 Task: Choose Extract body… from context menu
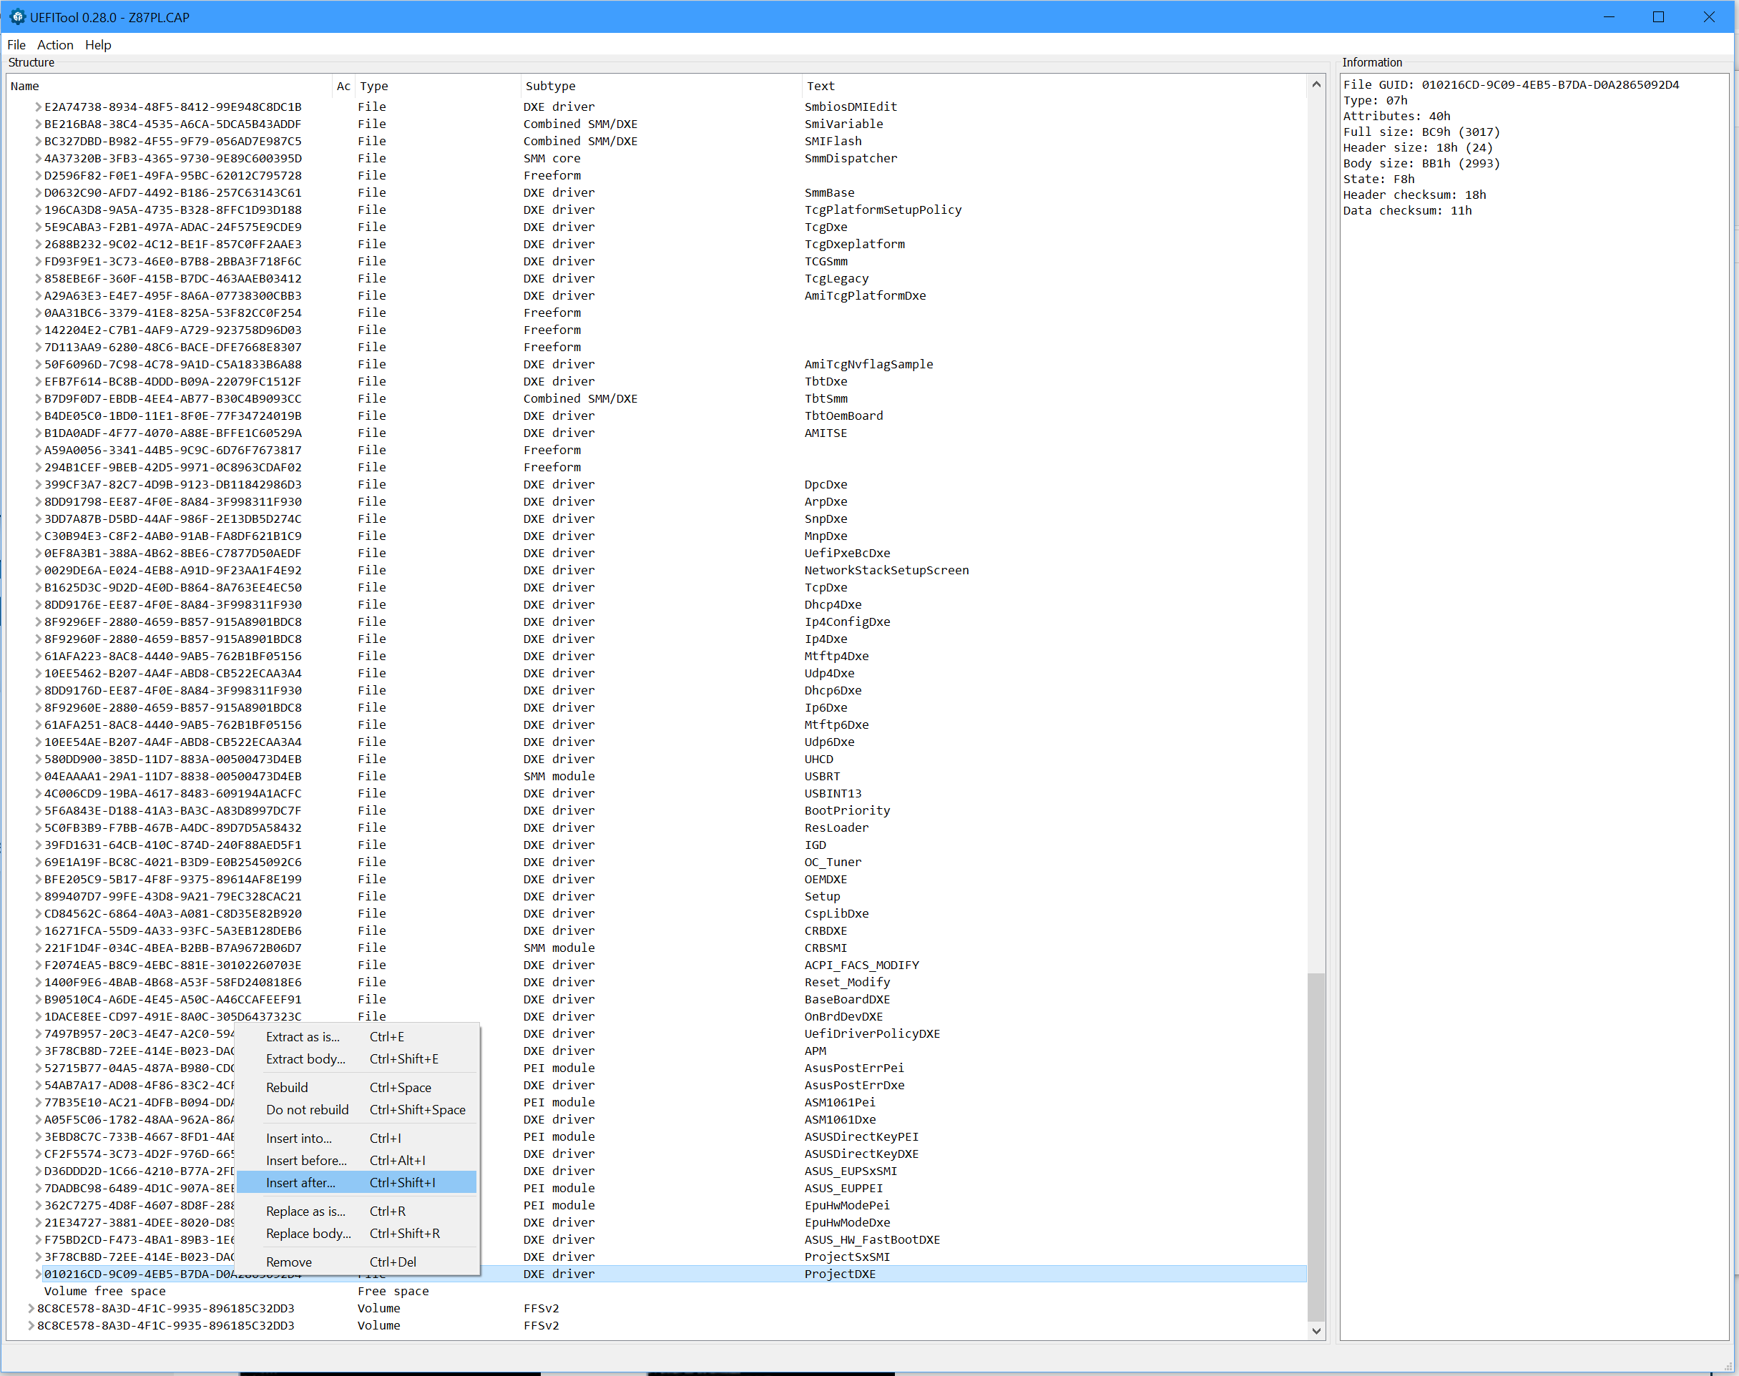(x=357, y=1059)
